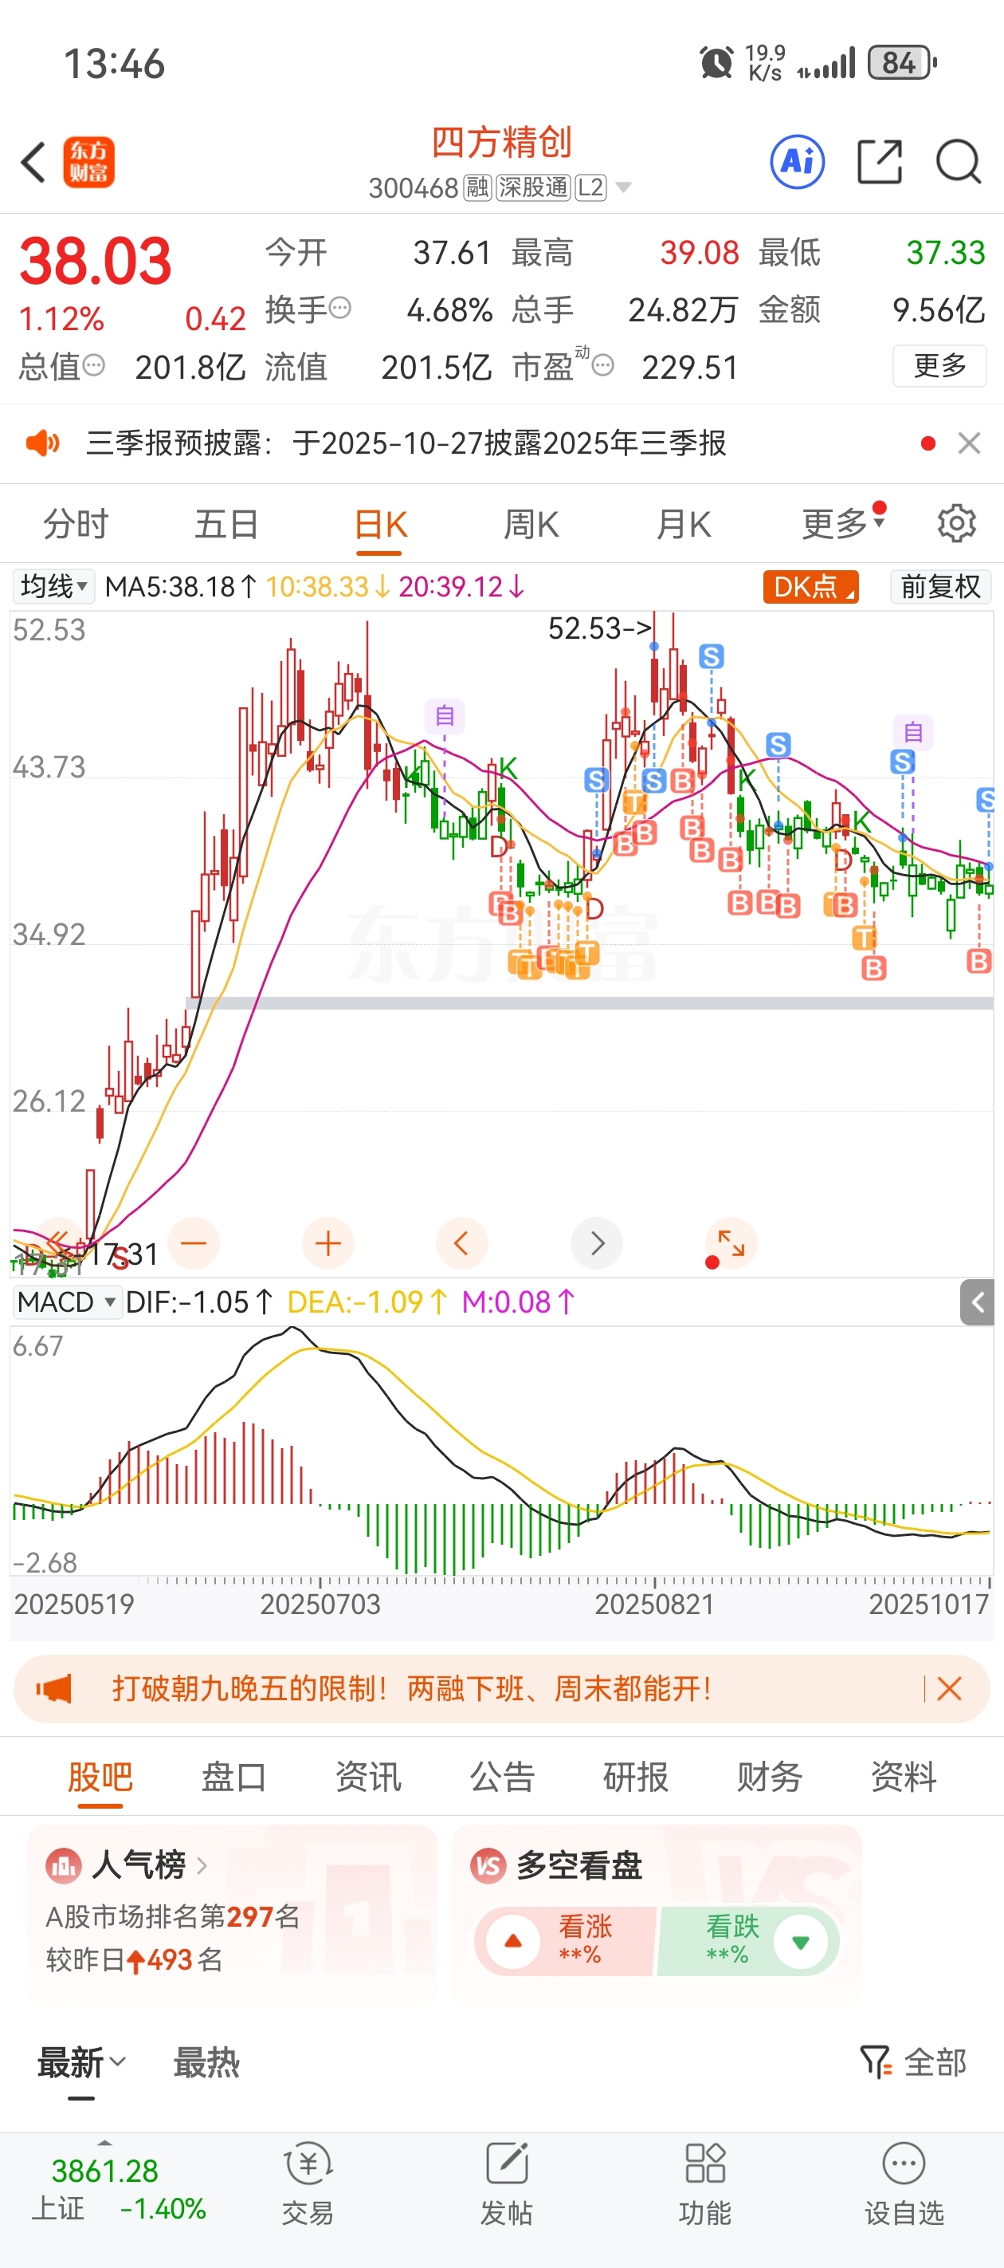Switch to 月K chart tab
The width and height of the screenshot is (1004, 2268).
[683, 524]
